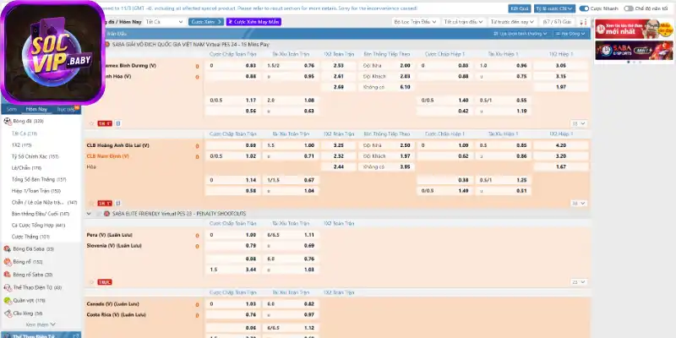Viewport: 676px width, 338px height.
Task: Open the Tỷ lệ cược CN odds type dropdown
Action: [x=555, y=8]
